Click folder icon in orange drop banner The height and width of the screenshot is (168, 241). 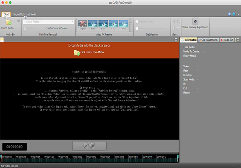click(x=77, y=53)
